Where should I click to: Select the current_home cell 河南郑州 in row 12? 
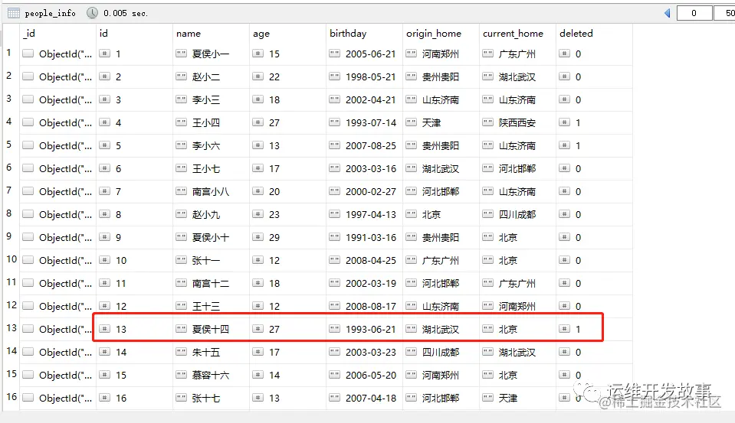coord(517,306)
